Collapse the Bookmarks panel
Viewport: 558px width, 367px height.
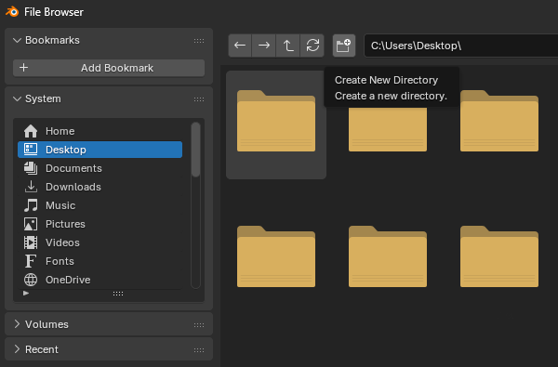click(17, 40)
